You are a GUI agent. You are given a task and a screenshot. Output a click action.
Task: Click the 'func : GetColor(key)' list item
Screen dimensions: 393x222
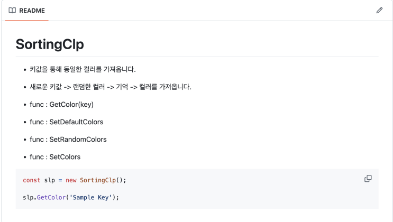pos(61,104)
